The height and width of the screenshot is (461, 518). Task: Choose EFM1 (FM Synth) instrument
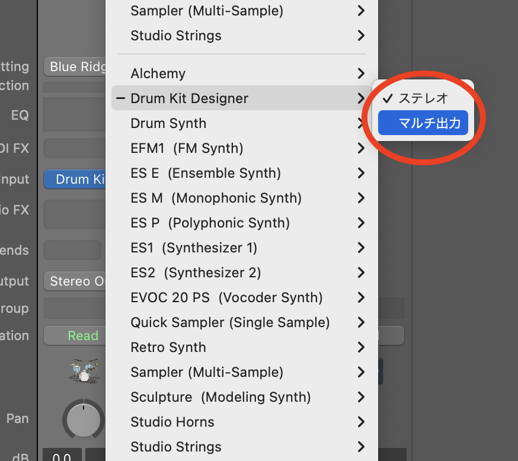click(x=187, y=148)
